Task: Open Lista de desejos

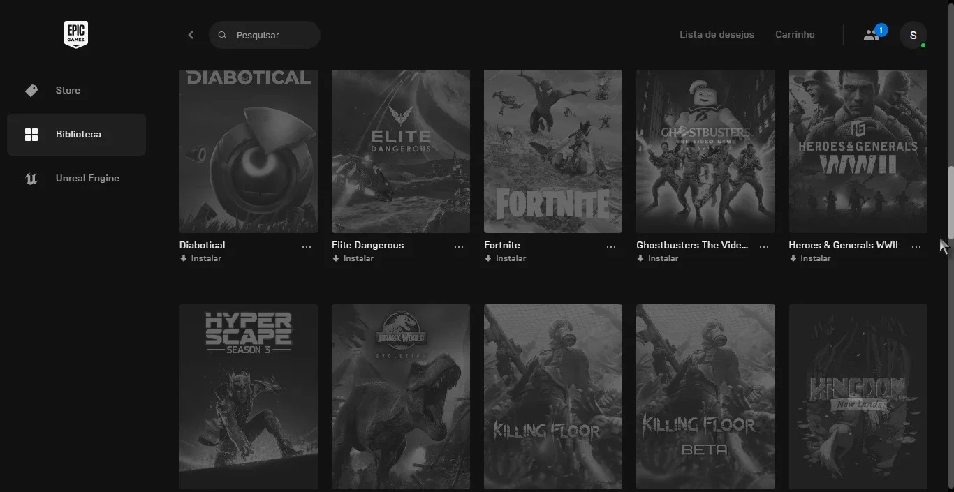Action: pyautogui.click(x=717, y=34)
